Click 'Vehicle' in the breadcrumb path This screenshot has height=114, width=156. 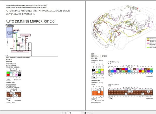8,7
